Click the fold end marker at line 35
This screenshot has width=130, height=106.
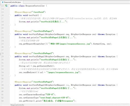pos(9,75)
